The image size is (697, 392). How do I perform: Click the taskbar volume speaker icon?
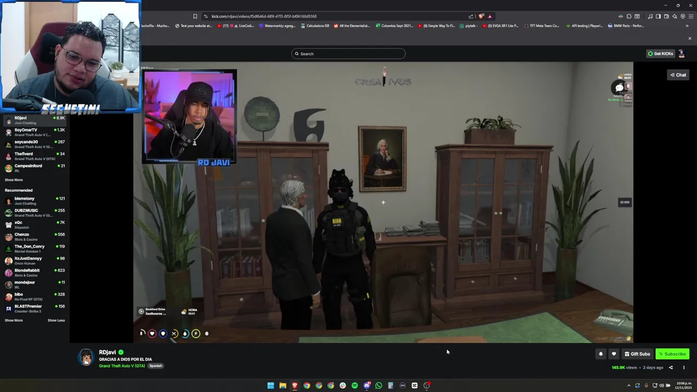pyautogui.click(x=662, y=385)
